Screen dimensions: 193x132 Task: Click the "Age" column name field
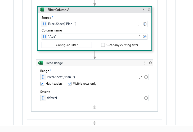coord(92,37)
